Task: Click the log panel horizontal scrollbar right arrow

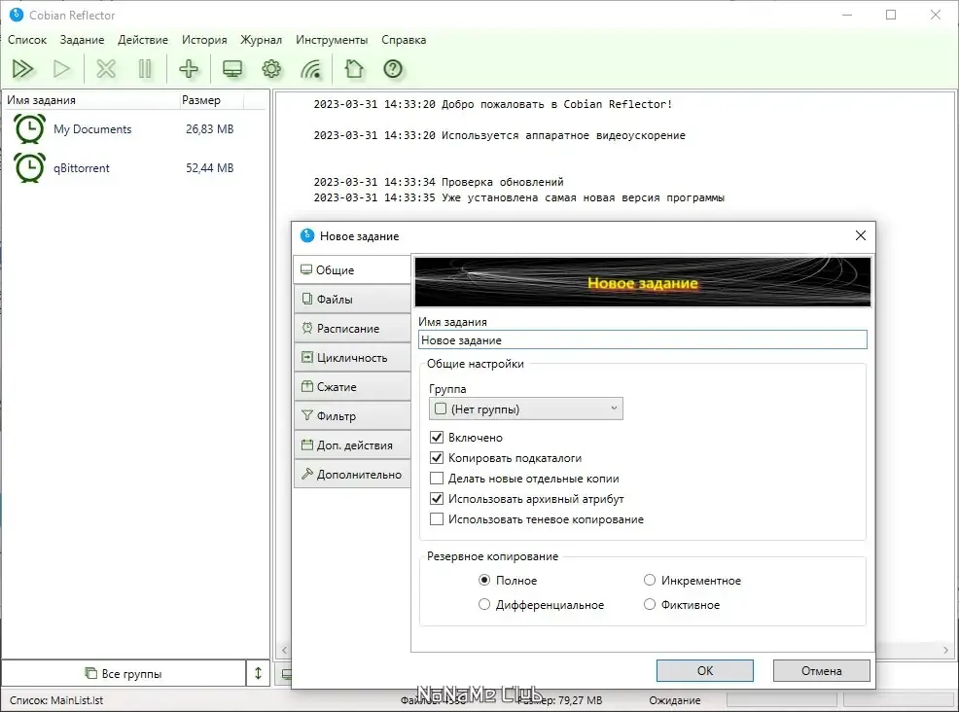Action: point(946,650)
